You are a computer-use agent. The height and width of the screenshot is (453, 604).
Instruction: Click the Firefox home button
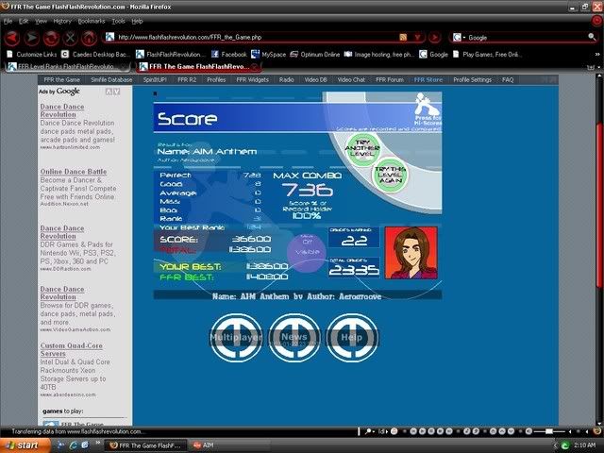89,38
